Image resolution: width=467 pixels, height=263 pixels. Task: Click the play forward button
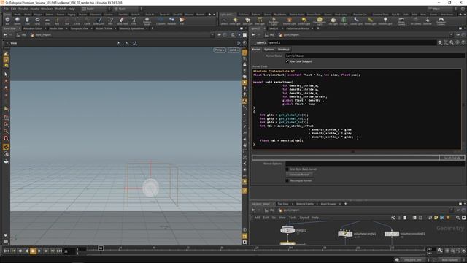pos(39,251)
